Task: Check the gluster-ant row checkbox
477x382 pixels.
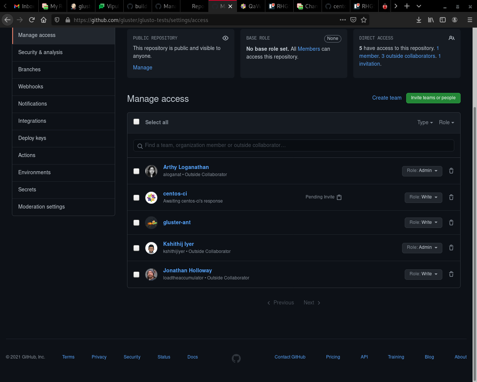Action: (136, 223)
